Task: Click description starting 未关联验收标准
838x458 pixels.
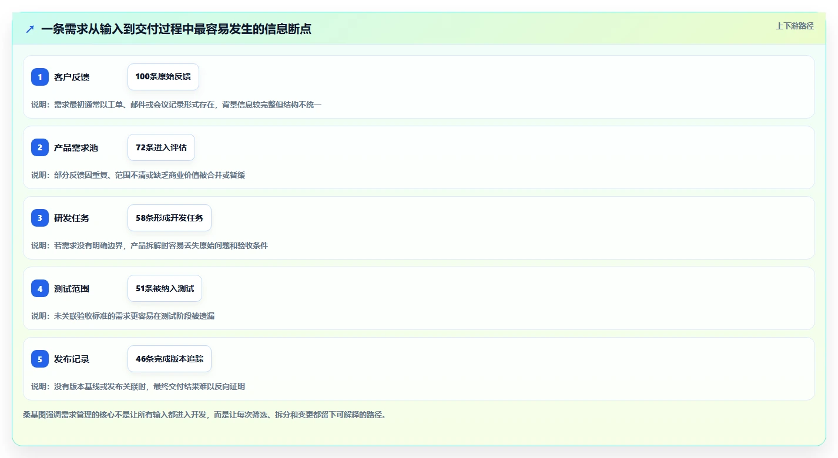Action: coord(123,316)
